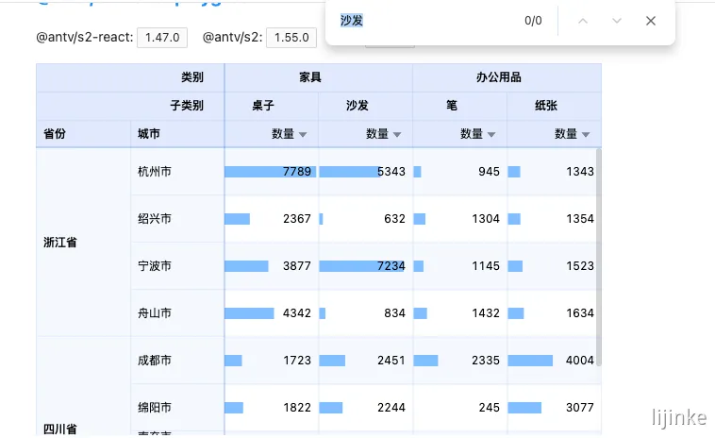Image resolution: width=715 pixels, height=438 pixels.
Task: Click cell value 834
Action: pos(394,313)
